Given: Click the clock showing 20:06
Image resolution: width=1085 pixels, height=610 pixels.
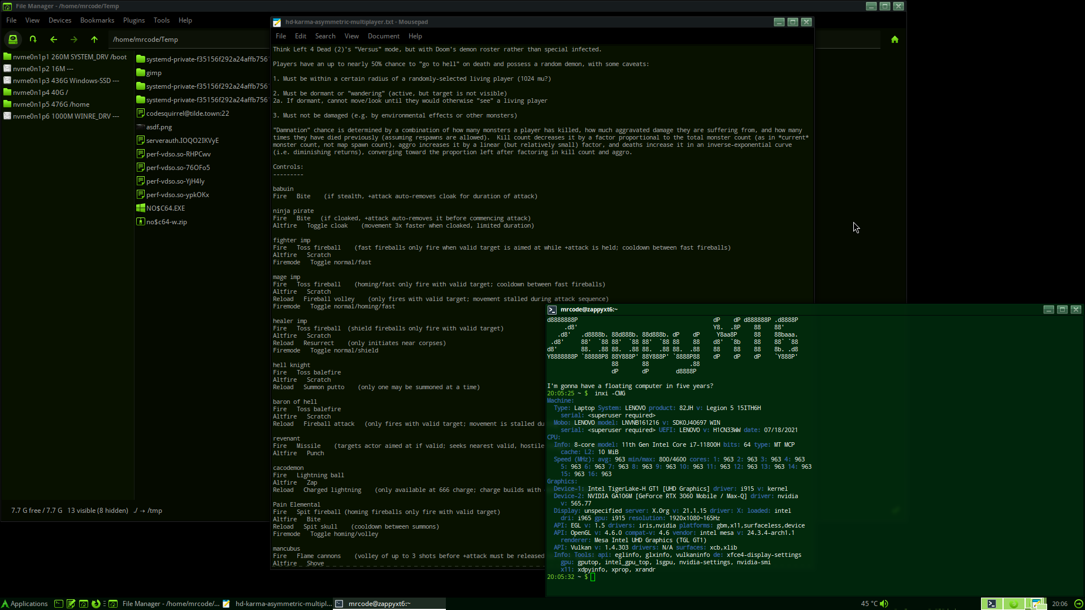Looking at the screenshot, I should point(1060,604).
